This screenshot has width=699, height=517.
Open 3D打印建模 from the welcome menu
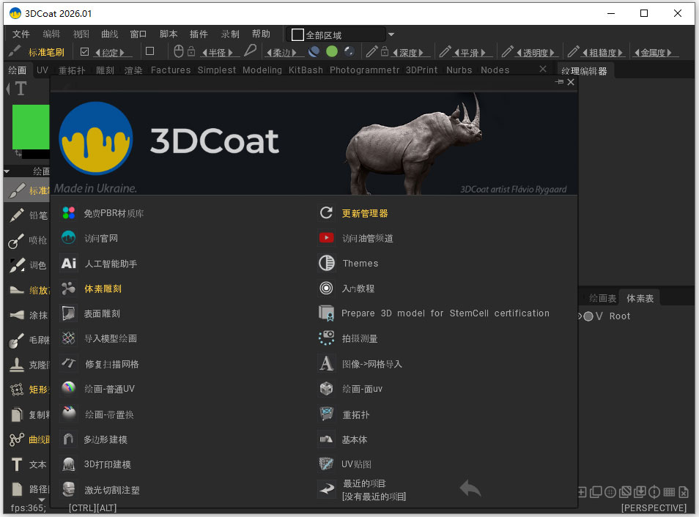point(108,464)
